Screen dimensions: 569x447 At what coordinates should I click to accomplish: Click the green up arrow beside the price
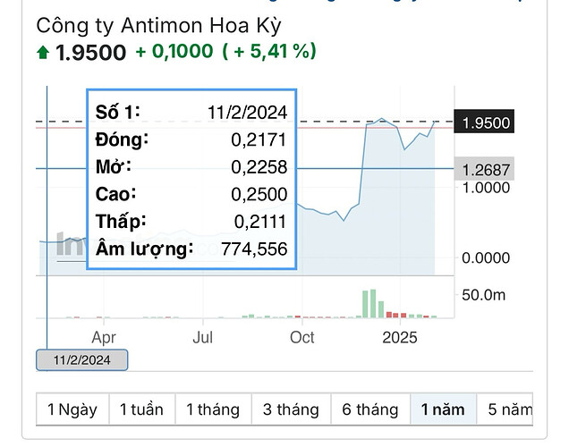[x=43, y=53]
